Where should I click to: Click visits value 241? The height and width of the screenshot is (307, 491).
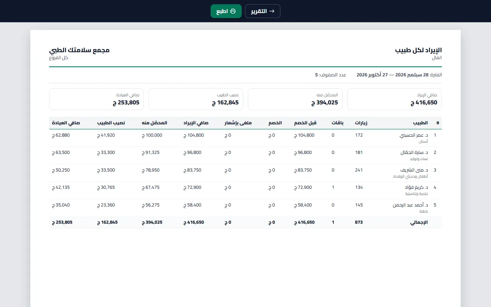point(359,170)
